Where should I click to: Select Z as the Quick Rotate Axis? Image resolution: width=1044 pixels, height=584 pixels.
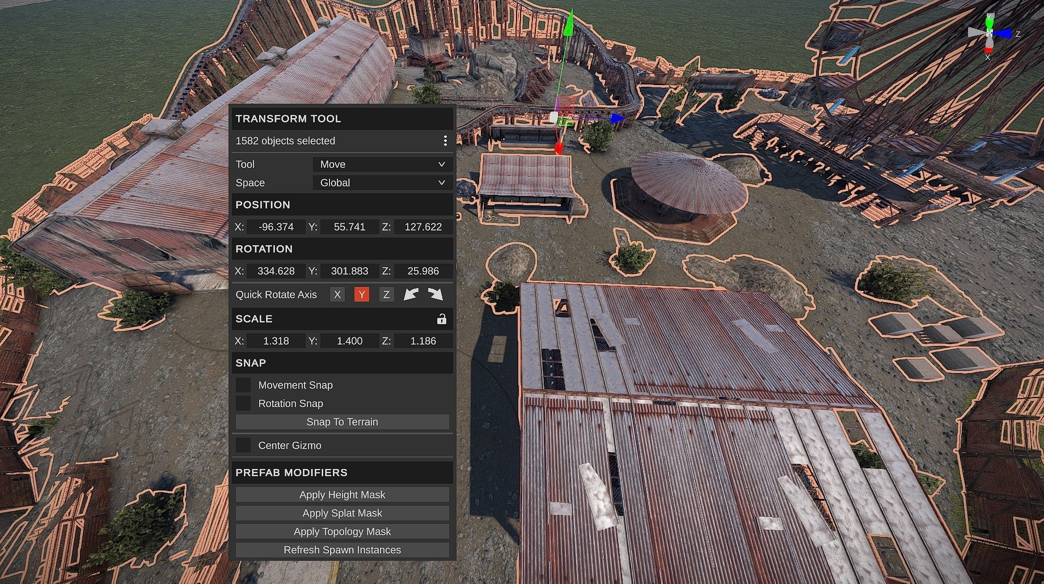(386, 294)
